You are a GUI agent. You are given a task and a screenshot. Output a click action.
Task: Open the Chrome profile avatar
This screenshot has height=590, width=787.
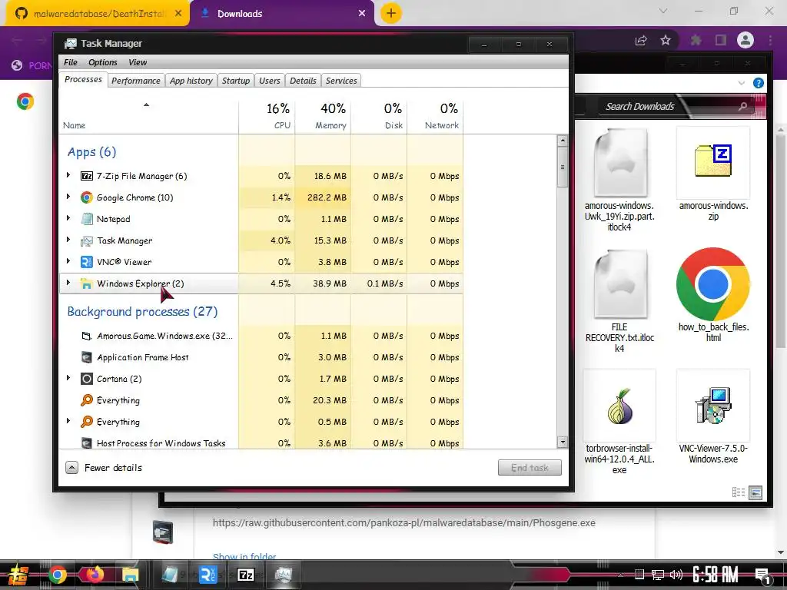pyautogui.click(x=745, y=40)
